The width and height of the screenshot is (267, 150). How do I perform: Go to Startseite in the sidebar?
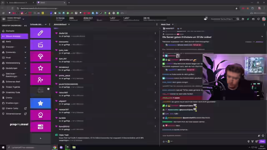pos(10,31)
